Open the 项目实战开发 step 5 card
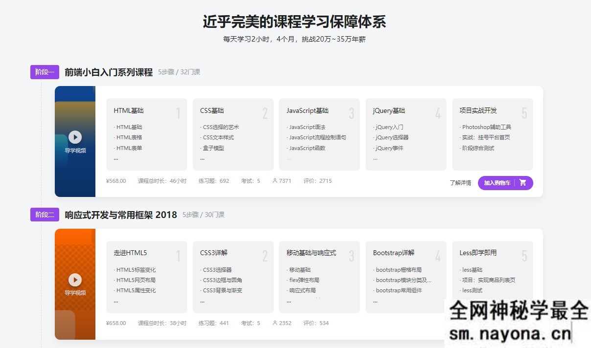This screenshot has height=348, width=591. point(493,134)
